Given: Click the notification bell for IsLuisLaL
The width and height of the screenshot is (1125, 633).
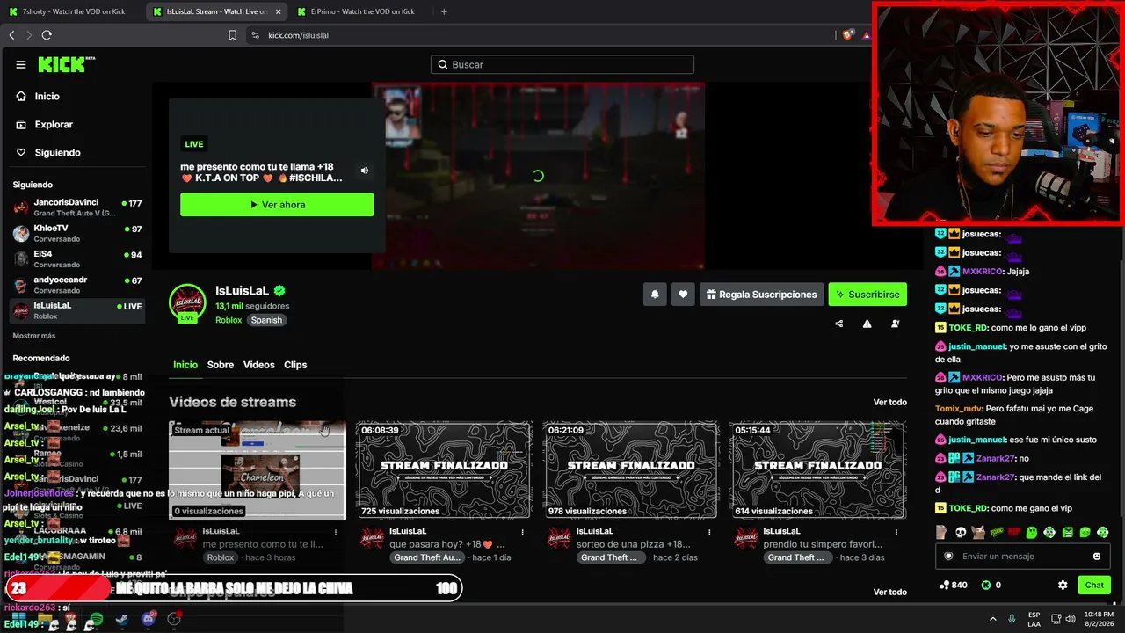Looking at the screenshot, I should coord(655,295).
